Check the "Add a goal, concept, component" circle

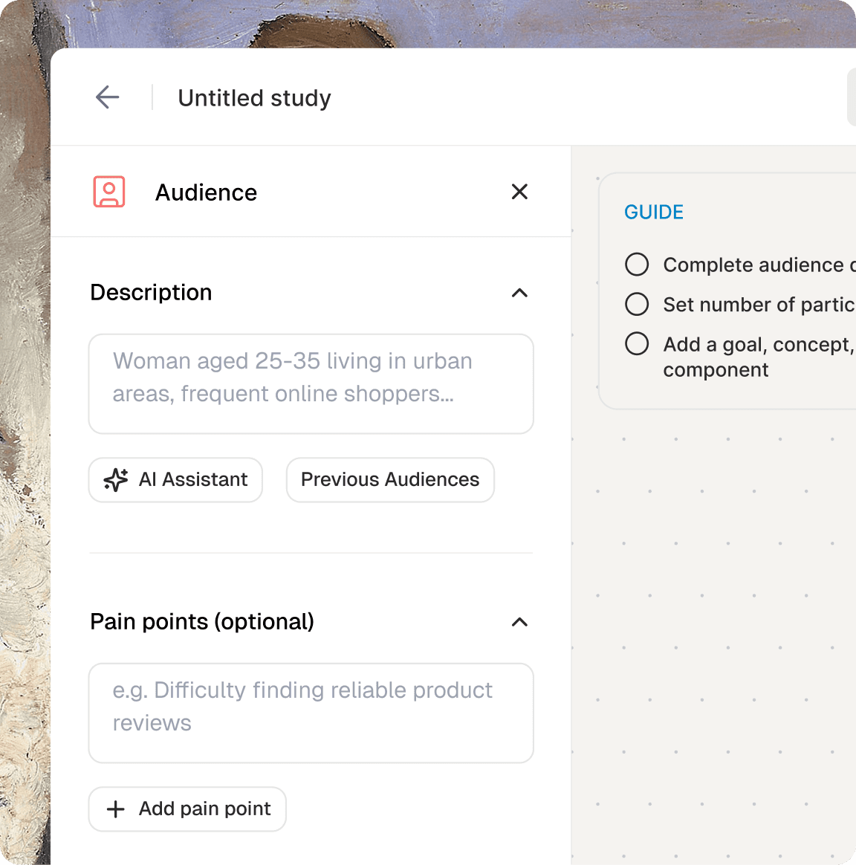(637, 343)
